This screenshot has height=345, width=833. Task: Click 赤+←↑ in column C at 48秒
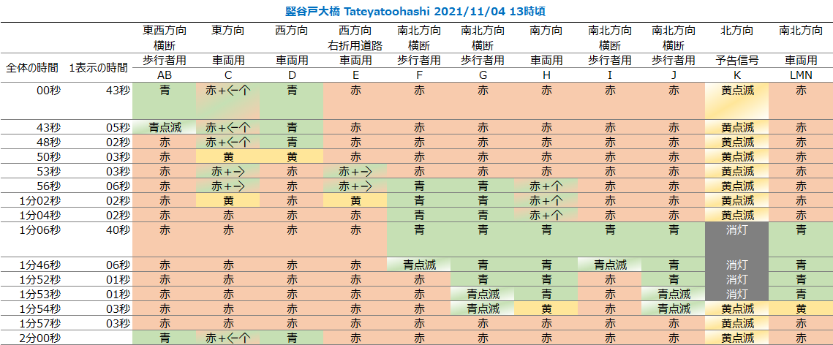pos(228,143)
